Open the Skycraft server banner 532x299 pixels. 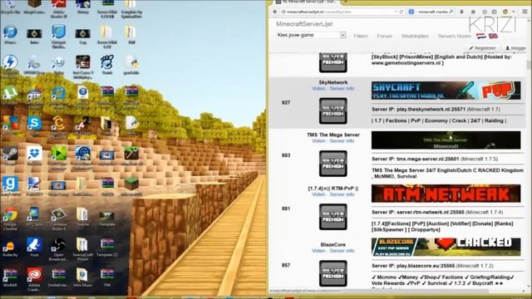point(446,91)
